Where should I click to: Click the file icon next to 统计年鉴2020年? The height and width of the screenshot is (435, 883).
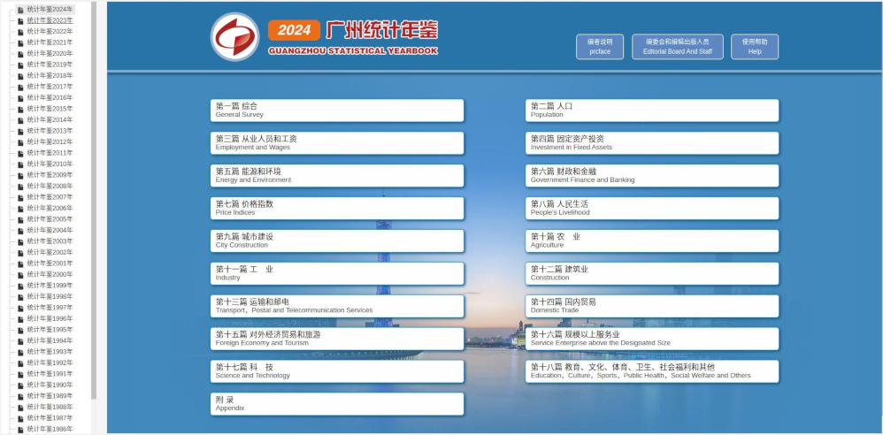(x=21, y=53)
